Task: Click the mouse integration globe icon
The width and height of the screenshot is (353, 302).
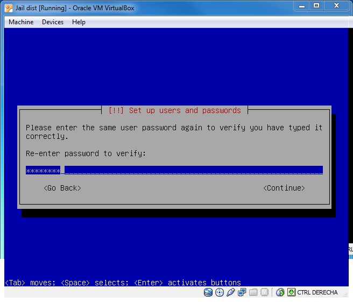Action: tap(280, 292)
